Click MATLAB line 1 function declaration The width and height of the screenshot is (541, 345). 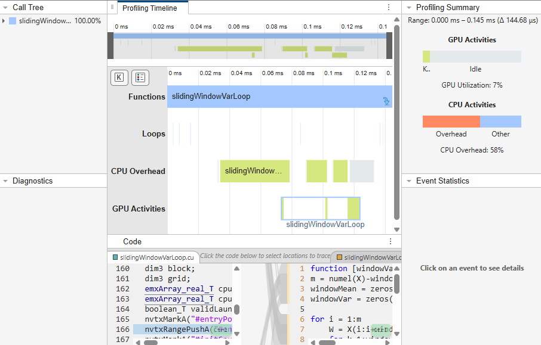[x=351, y=269]
